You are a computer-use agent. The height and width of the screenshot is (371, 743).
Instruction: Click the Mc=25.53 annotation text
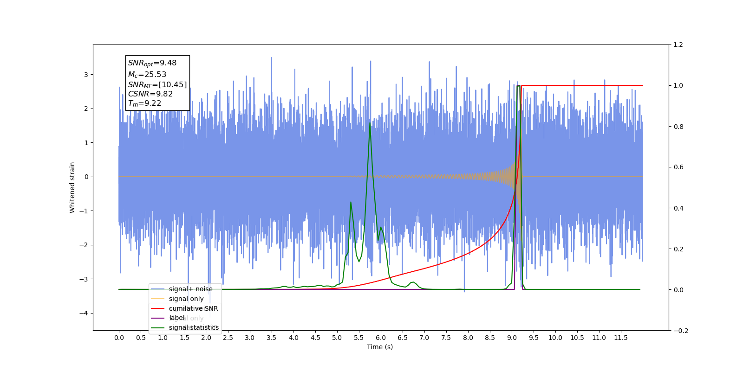coord(147,75)
